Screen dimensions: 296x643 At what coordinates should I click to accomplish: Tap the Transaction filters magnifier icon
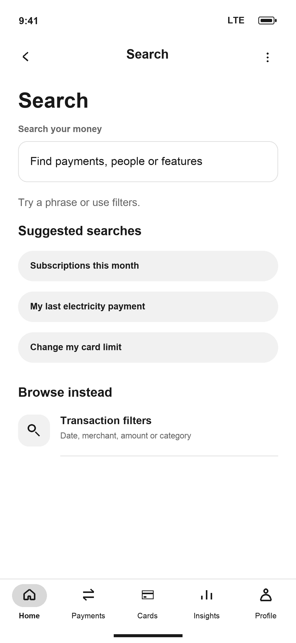click(x=34, y=430)
